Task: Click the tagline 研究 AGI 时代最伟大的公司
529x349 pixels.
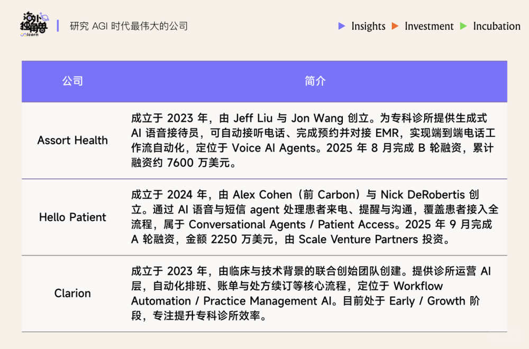Action: point(129,26)
